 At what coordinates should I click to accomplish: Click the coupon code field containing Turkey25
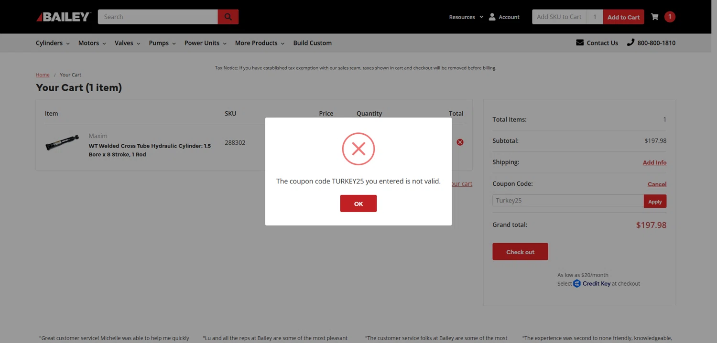tap(568, 201)
